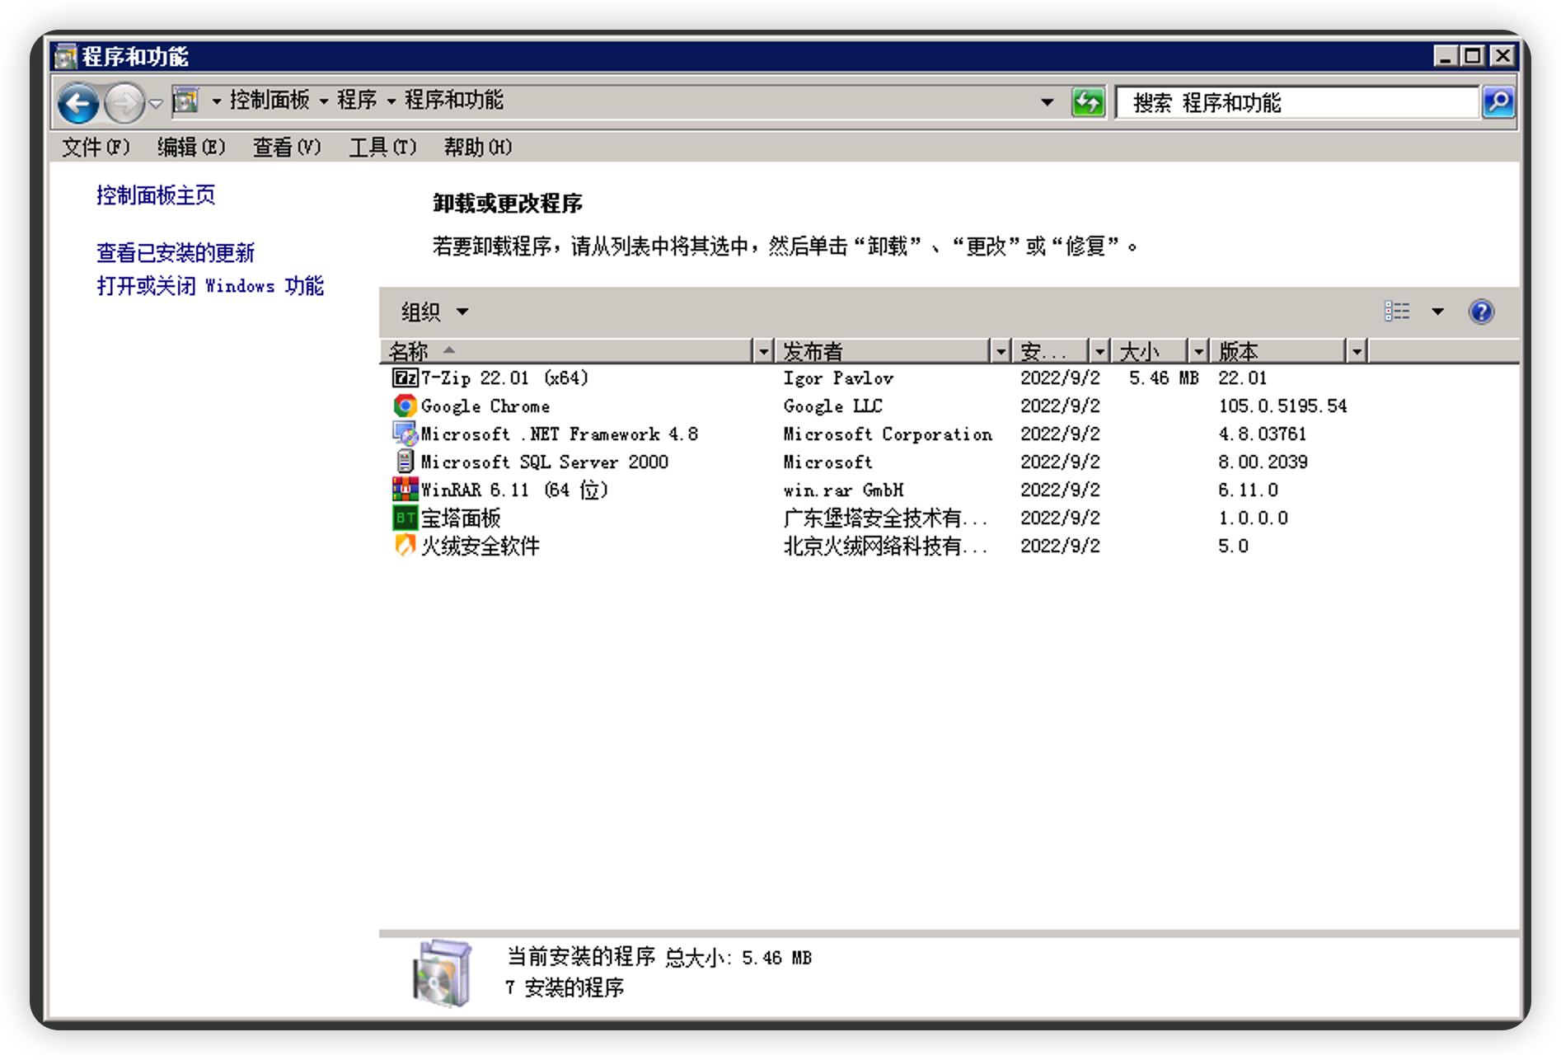Viewport: 1561px width, 1060px height.
Task: Click the change view icon
Action: [1397, 312]
